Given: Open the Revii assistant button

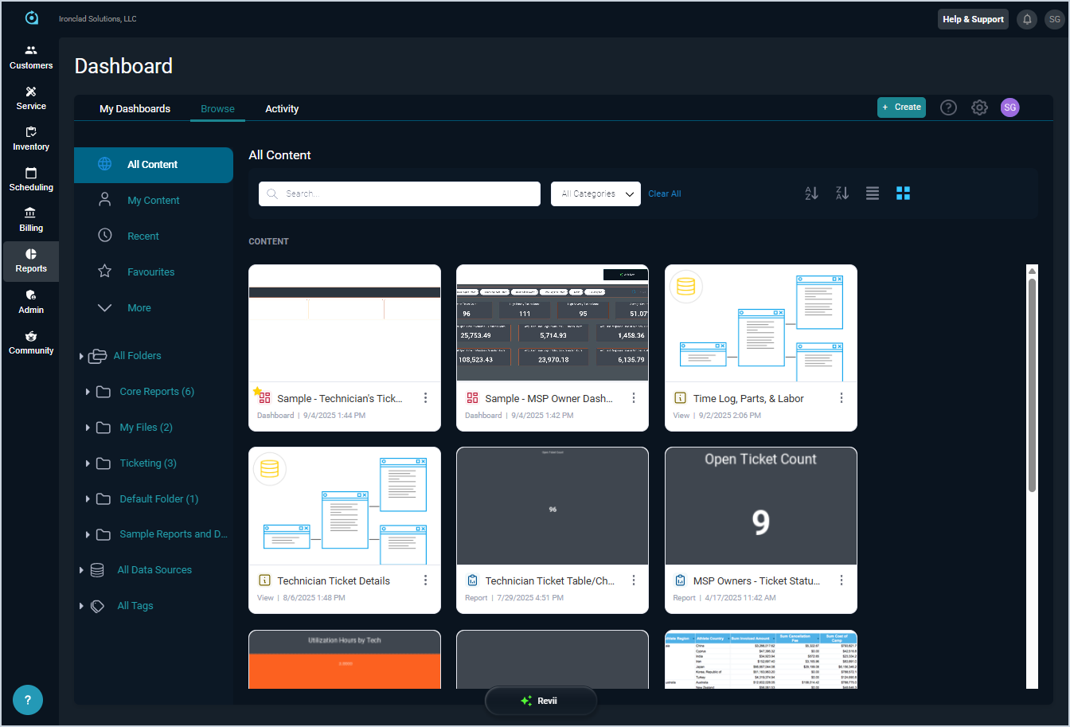Looking at the screenshot, I should pyautogui.click(x=541, y=701).
